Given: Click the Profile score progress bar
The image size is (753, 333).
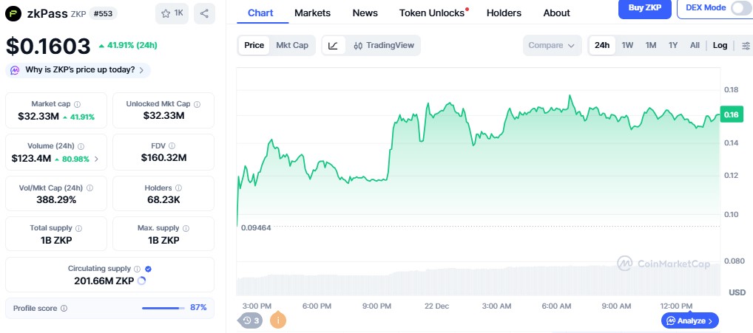Looking at the screenshot, I should [x=163, y=308].
